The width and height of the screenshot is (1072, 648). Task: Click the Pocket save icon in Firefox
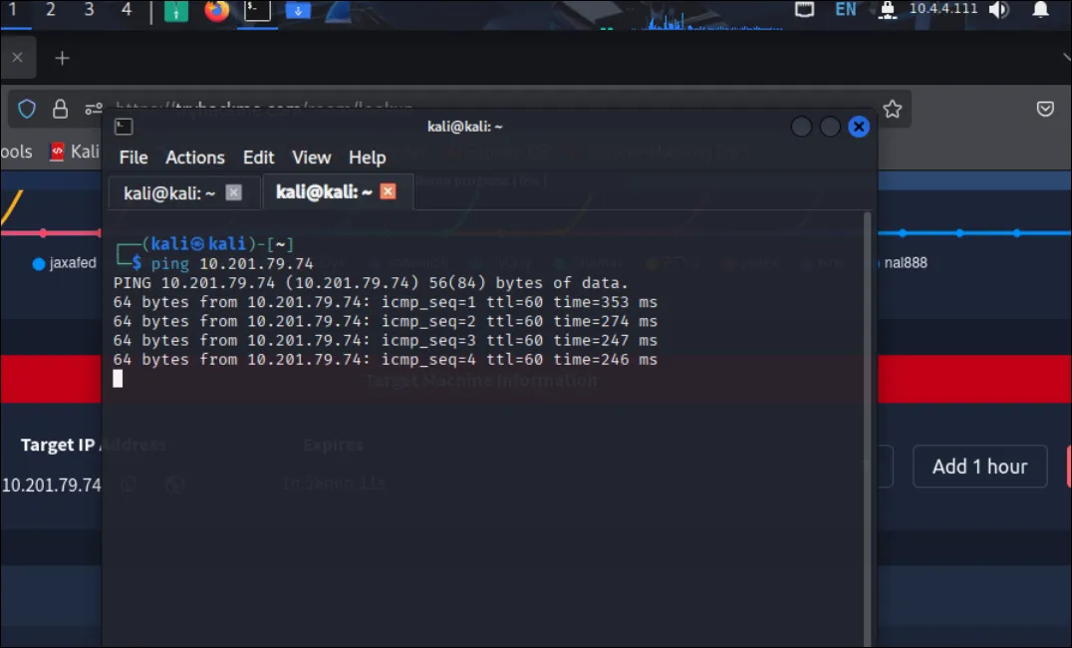(1045, 109)
